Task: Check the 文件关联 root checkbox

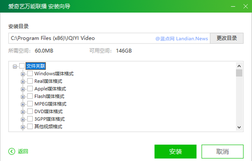Action: pyautogui.click(x=22, y=66)
